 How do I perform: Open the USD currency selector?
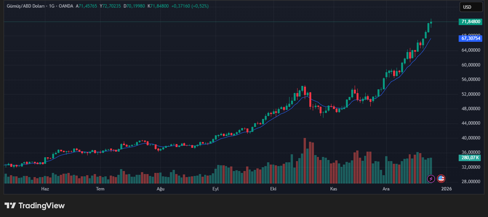point(470,7)
